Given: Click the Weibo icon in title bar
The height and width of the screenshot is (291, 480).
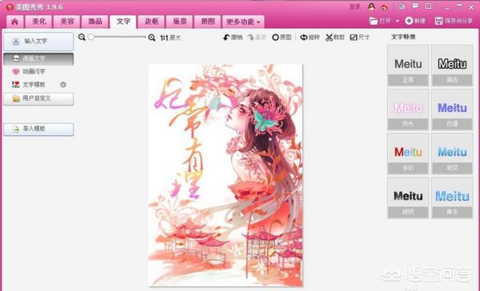Looking at the screenshot, I should pyautogui.click(x=384, y=6).
